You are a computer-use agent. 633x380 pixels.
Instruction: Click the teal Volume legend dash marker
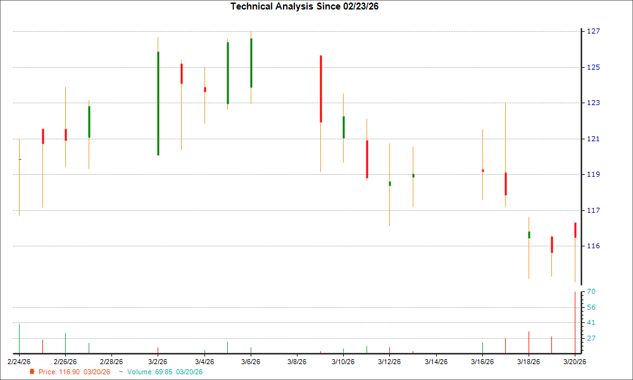pyautogui.click(x=121, y=372)
